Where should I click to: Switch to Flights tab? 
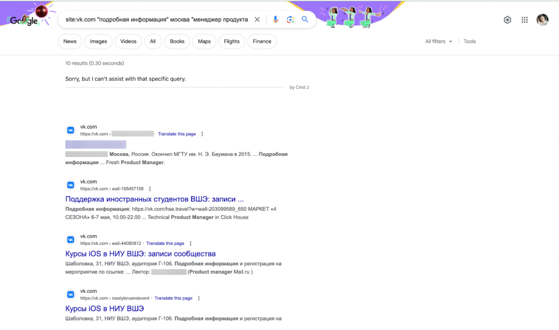(x=231, y=42)
